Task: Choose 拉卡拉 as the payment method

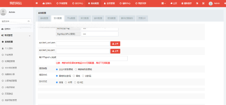Action: (75, 82)
